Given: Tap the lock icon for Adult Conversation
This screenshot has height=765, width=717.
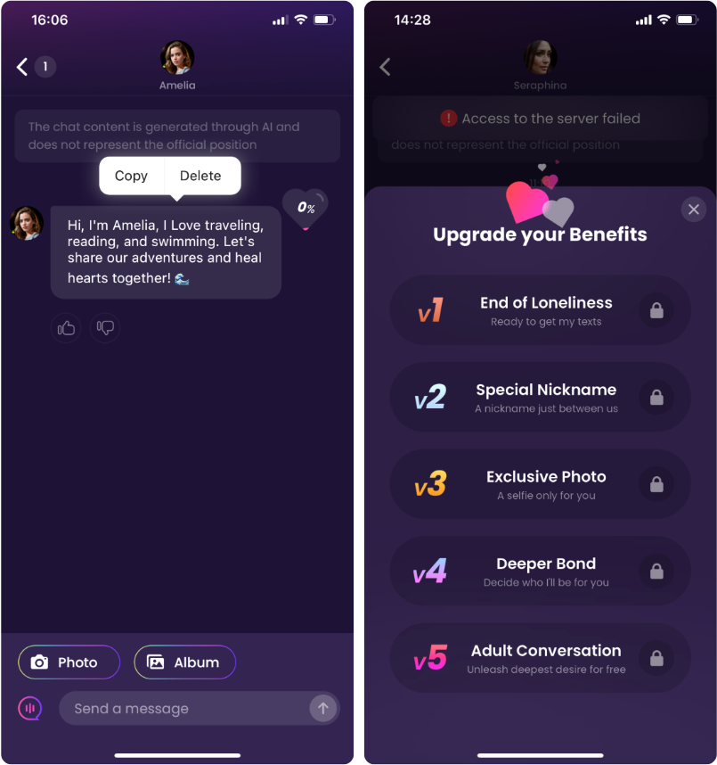Looking at the screenshot, I should pyautogui.click(x=656, y=658).
